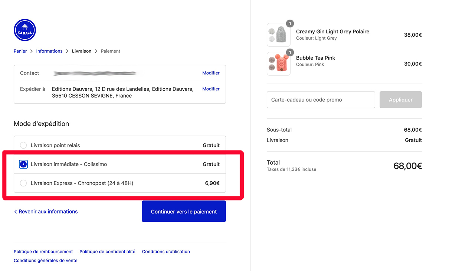
Task: Click Modifier next to Expédier à
Action: (211, 89)
